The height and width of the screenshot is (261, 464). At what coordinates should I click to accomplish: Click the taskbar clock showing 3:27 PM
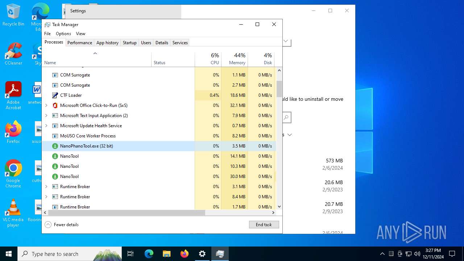433,254
